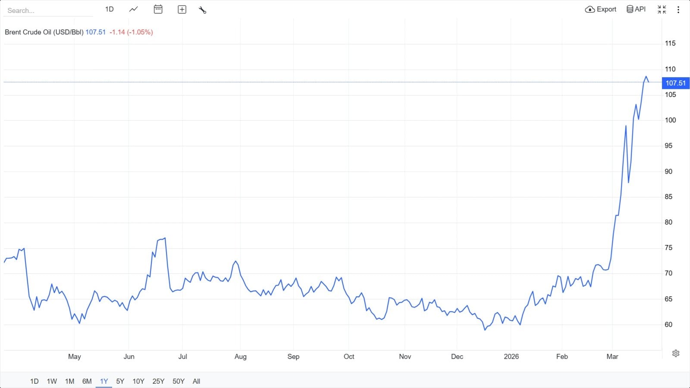Click the 107.51 price in chart header
690x388 pixels.
point(96,32)
